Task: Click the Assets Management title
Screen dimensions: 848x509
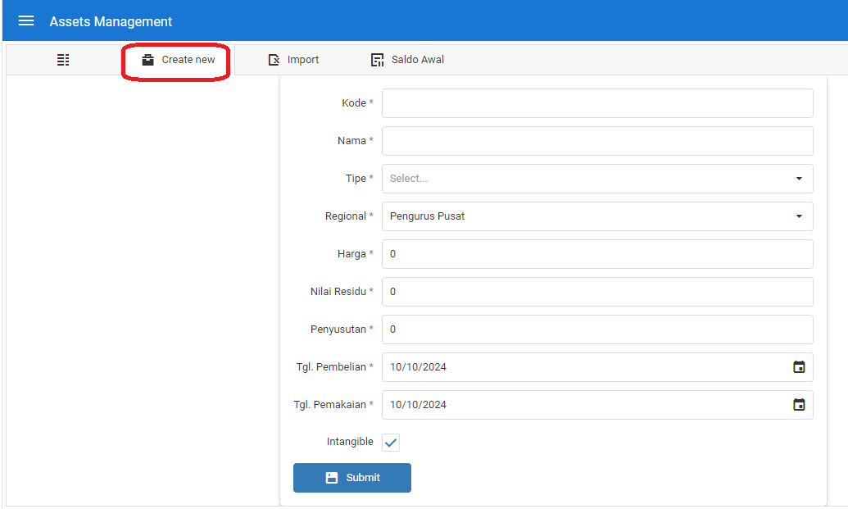Action: point(111,21)
